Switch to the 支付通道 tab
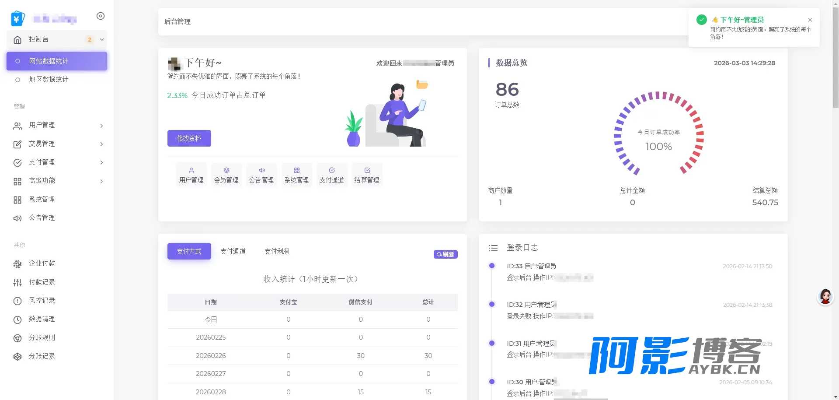The width and height of the screenshot is (839, 400). pos(233,251)
